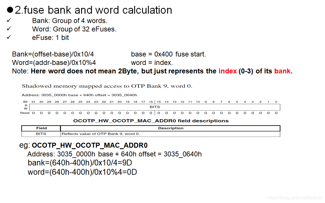This screenshot has height=203, width=325.
Task: Click bit number 16 in the register header
Action: pos(151,102)
